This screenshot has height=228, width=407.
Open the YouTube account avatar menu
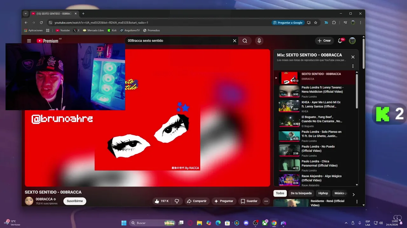click(x=352, y=41)
